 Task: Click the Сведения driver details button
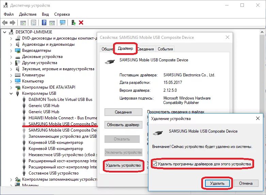pyautogui.click(x=123, y=112)
